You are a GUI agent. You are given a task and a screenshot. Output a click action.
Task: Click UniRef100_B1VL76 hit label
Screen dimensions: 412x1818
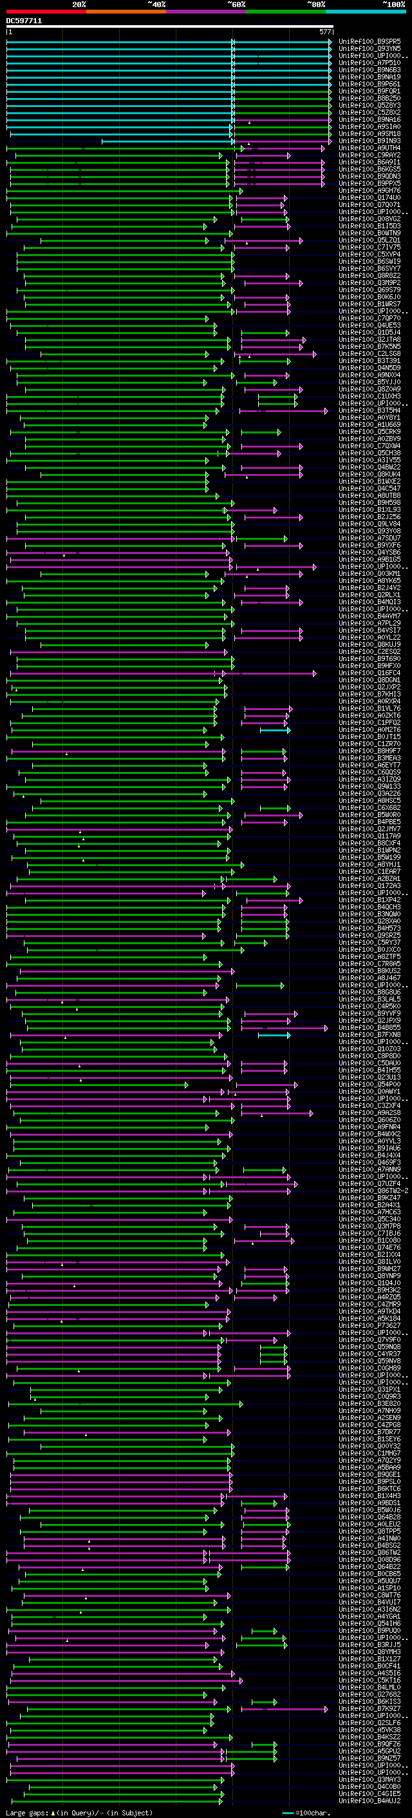coord(370,708)
